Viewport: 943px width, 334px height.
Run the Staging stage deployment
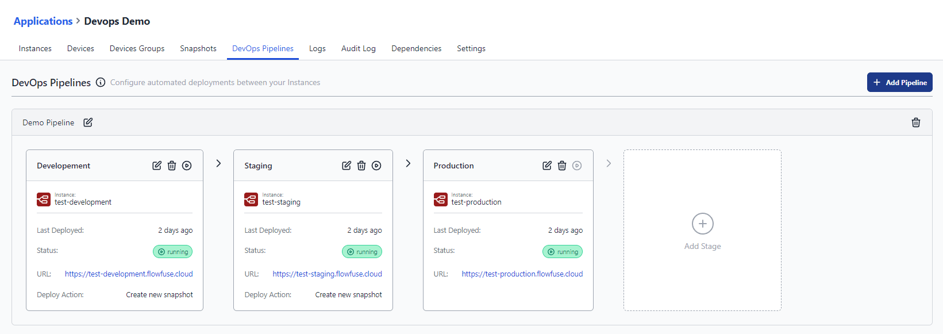point(376,166)
